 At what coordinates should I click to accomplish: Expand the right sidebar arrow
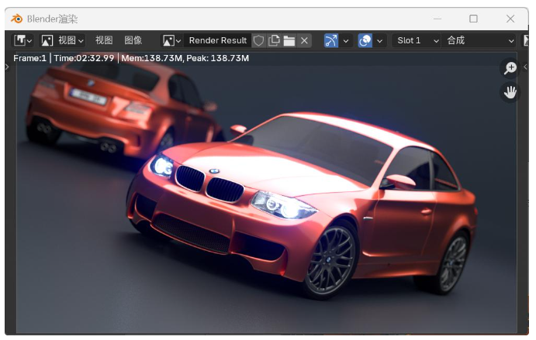[526, 67]
